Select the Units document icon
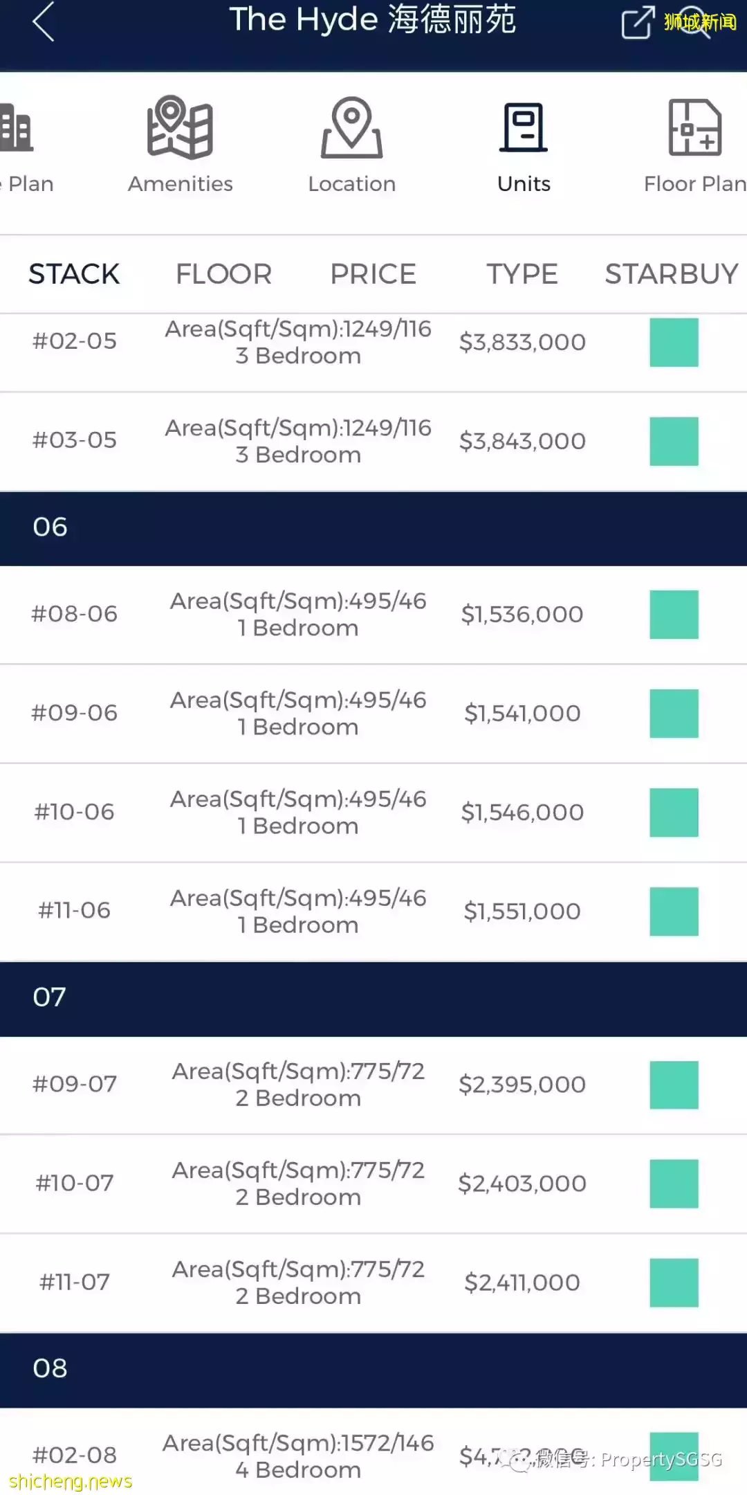747x1495 pixels. tap(524, 128)
